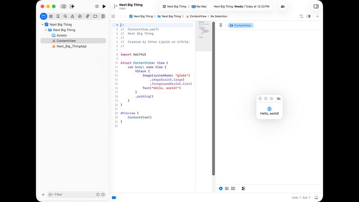Click the Line 1 Col 1 indicator
The image size is (359, 202).
coord(301,198)
